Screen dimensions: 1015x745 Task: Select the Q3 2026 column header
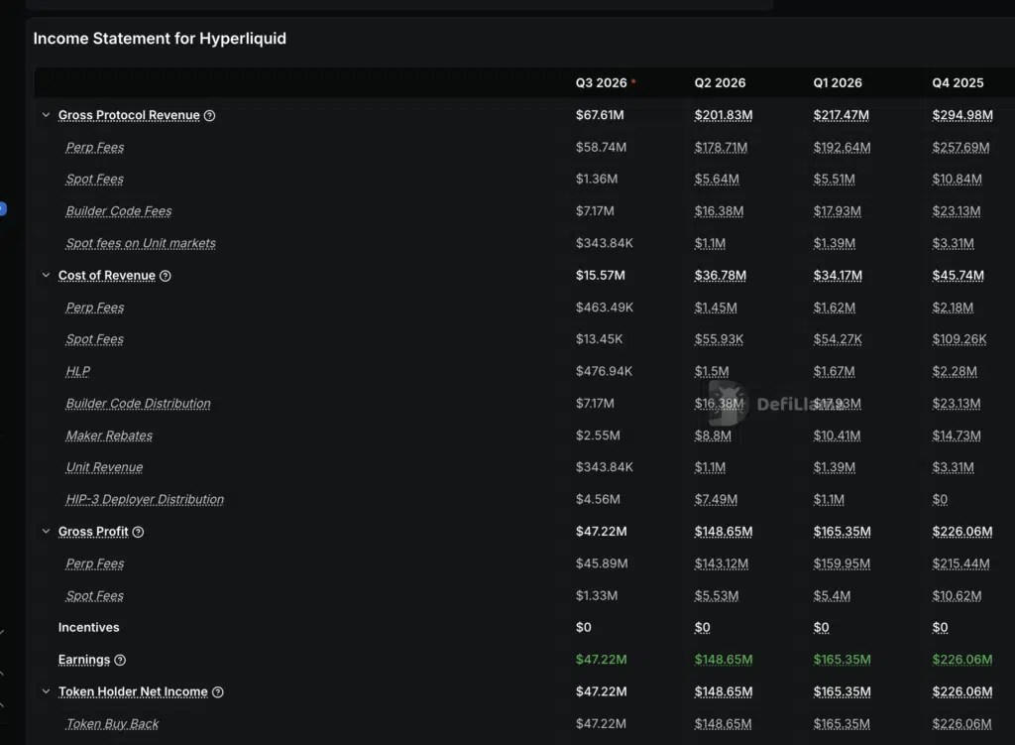pos(602,83)
